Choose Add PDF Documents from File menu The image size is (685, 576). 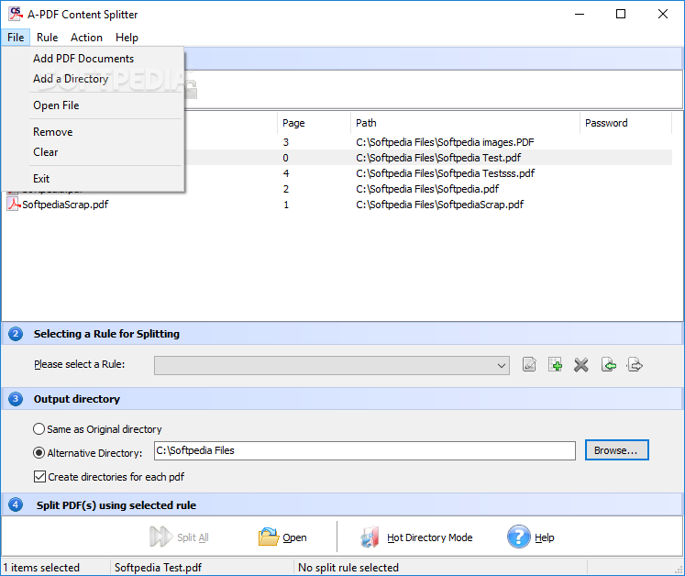pos(83,59)
